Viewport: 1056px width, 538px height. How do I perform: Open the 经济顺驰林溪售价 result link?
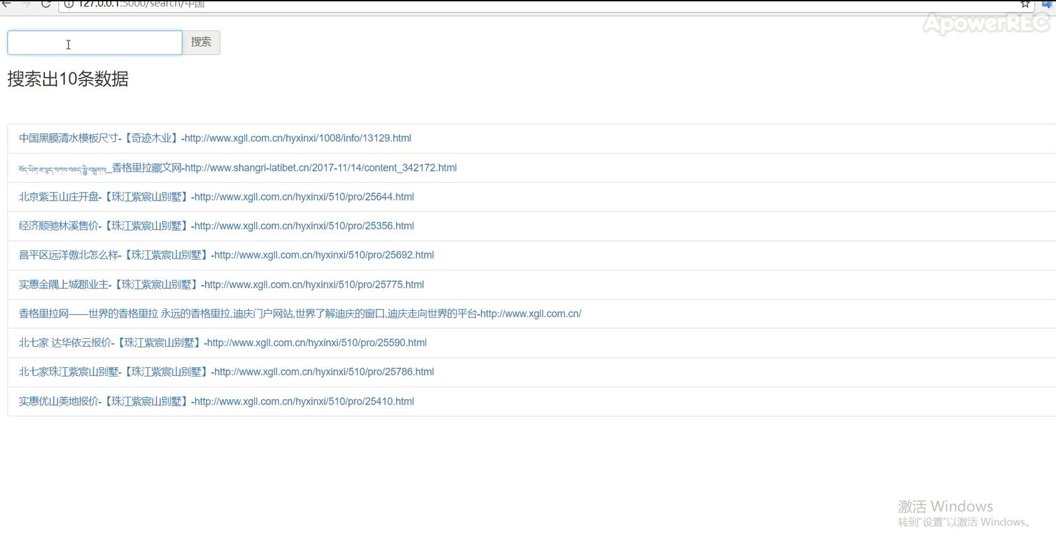point(216,226)
